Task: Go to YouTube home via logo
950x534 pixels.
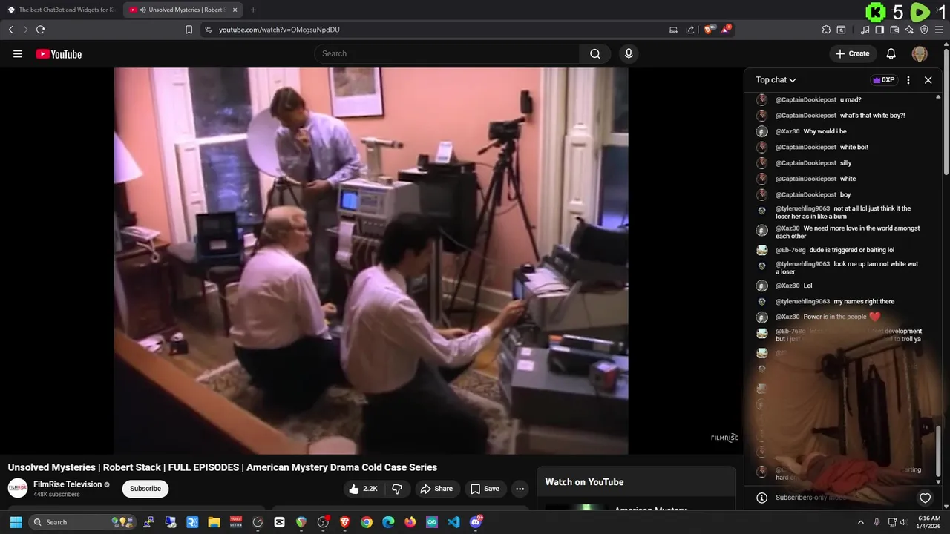Action: pos(59,53)
